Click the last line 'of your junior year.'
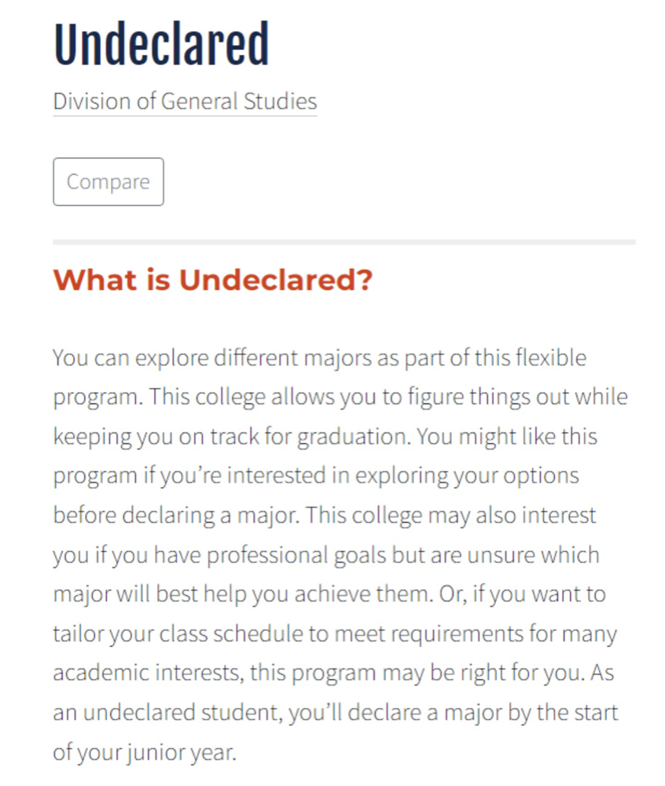This screenshot has height=786, width=665. pyautogui.click(x=145, y=752)
